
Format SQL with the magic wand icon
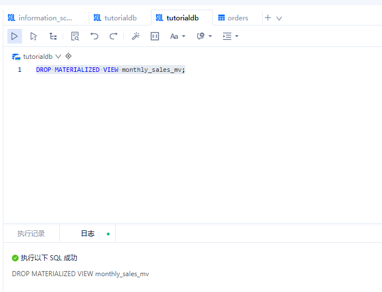pyautogui.click(x=136, y=36)
